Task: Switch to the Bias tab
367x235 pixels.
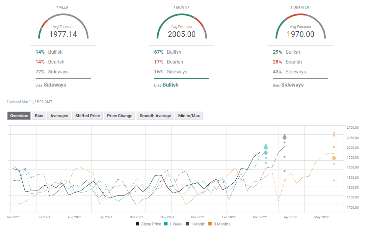Action: (39, 116)
